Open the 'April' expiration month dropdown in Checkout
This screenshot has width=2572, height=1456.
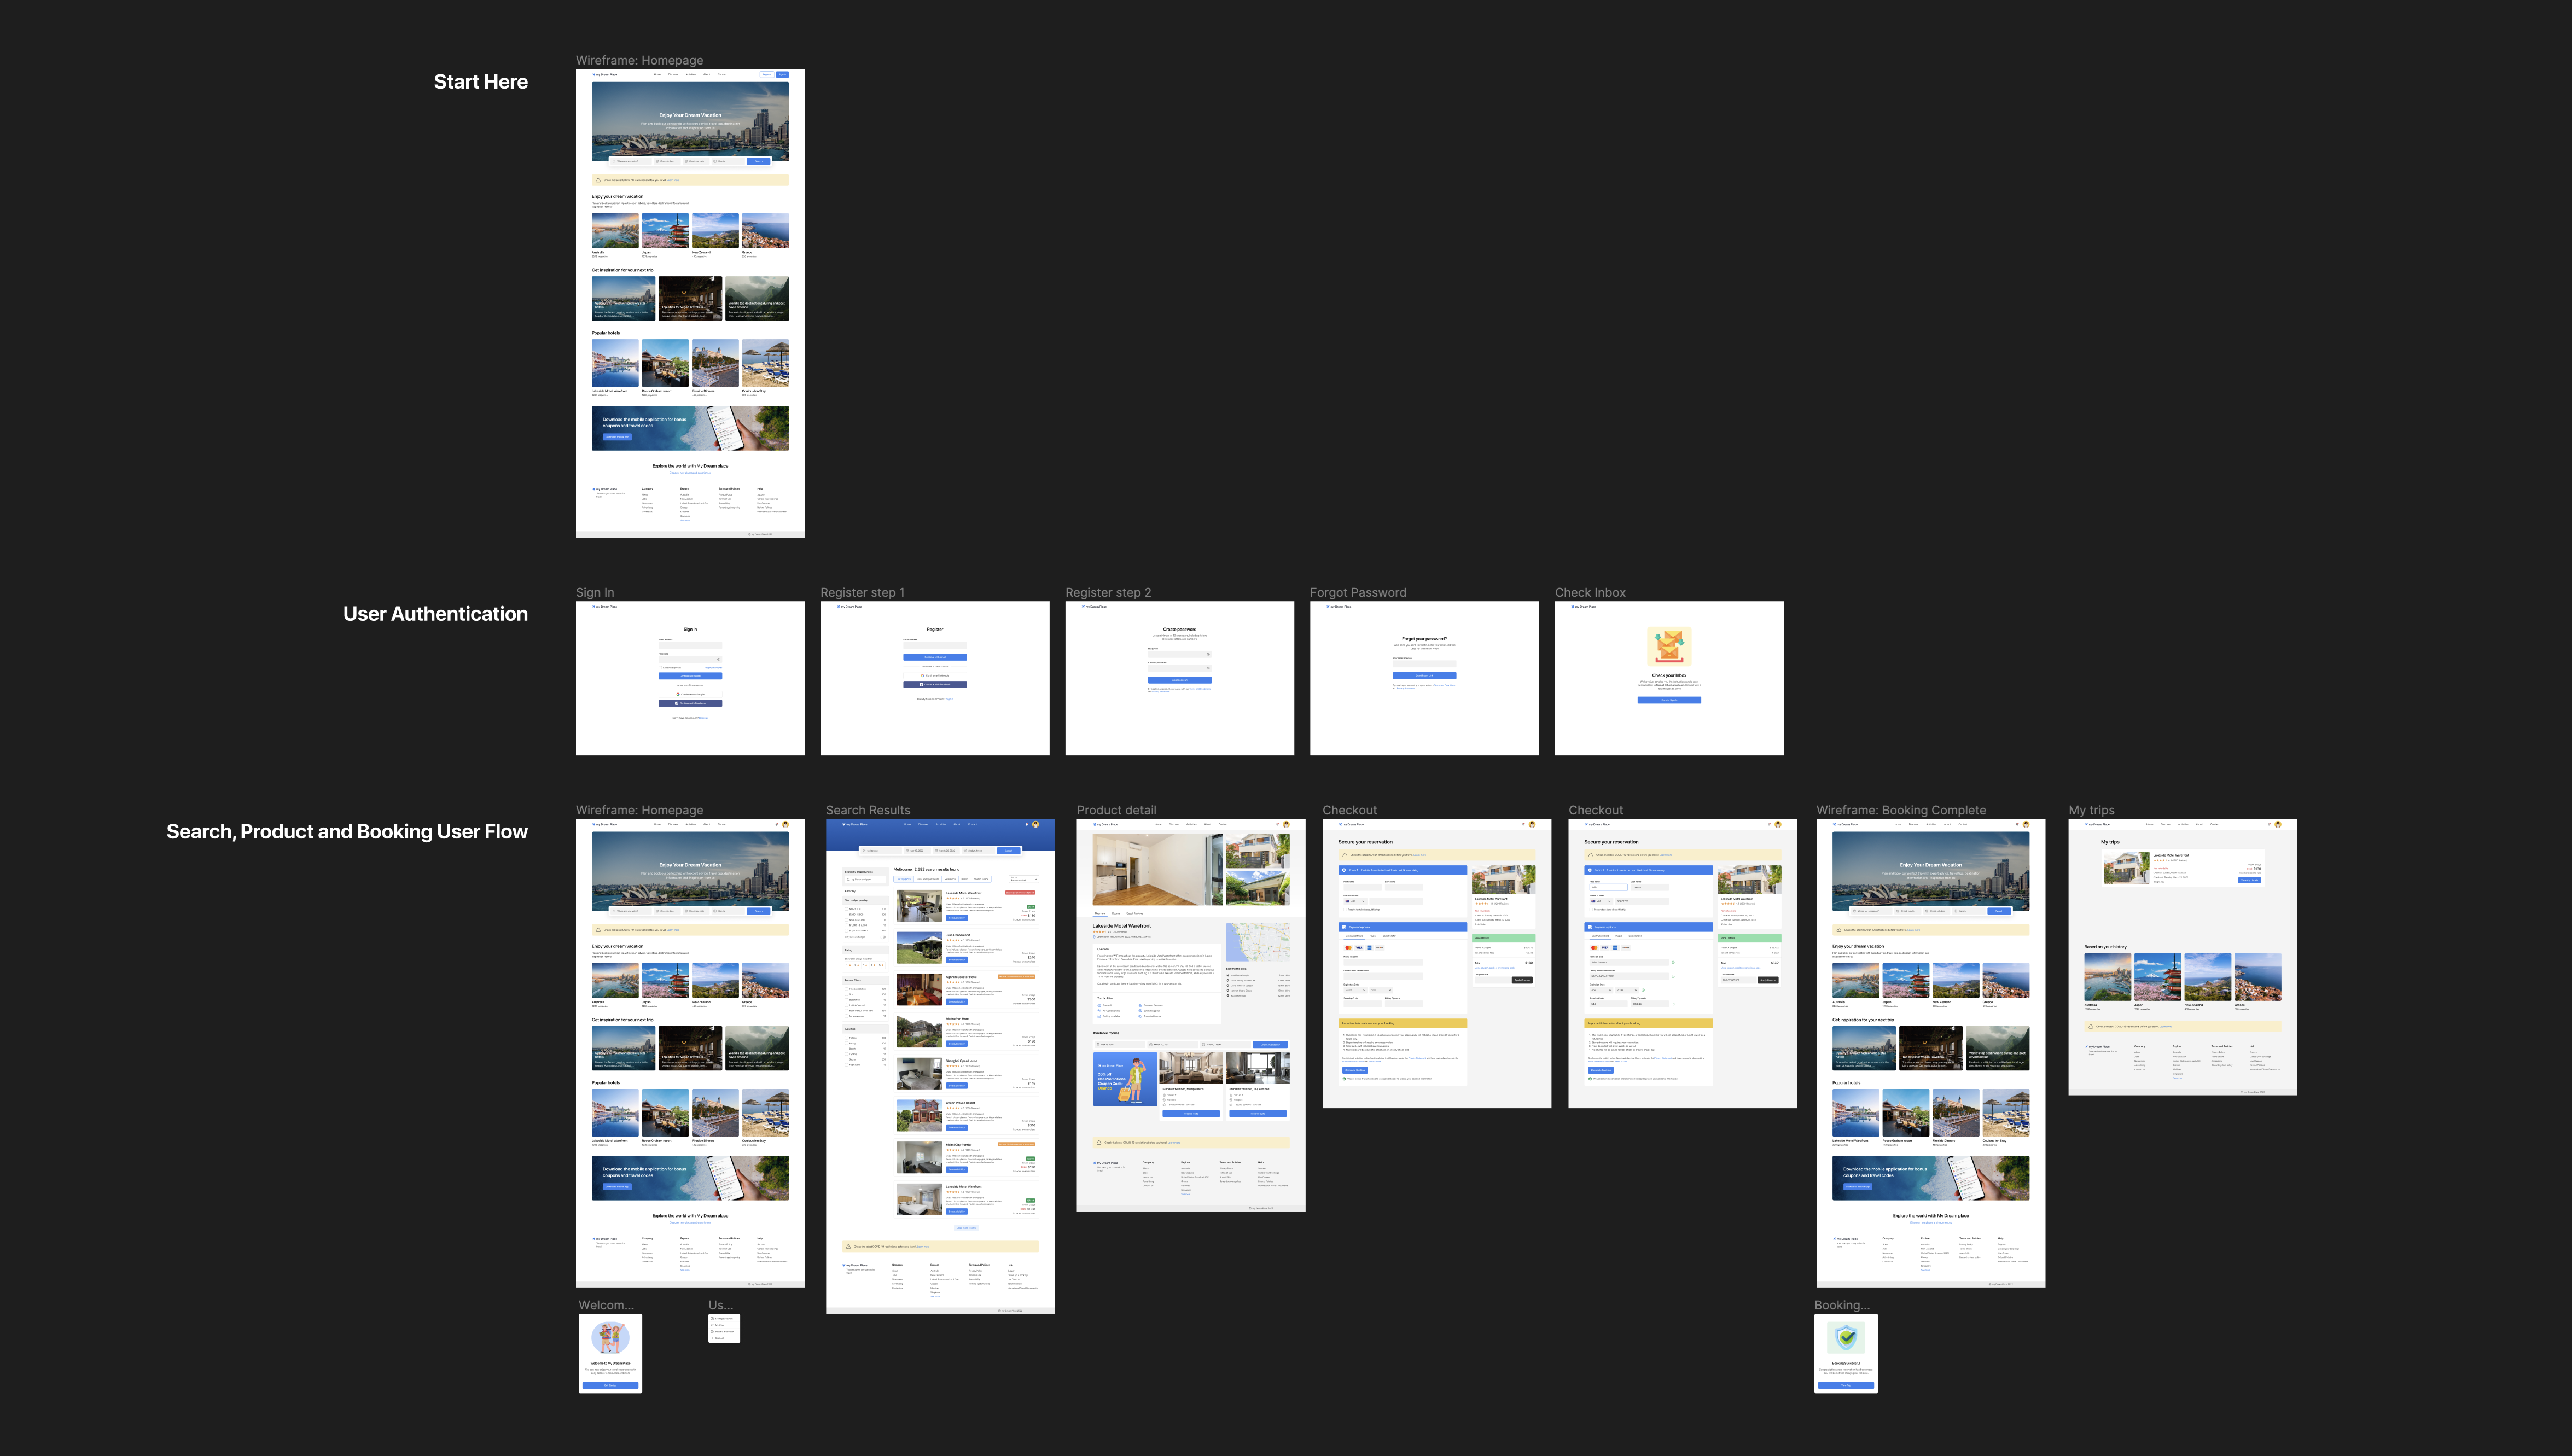click(x=1601, y=990)
